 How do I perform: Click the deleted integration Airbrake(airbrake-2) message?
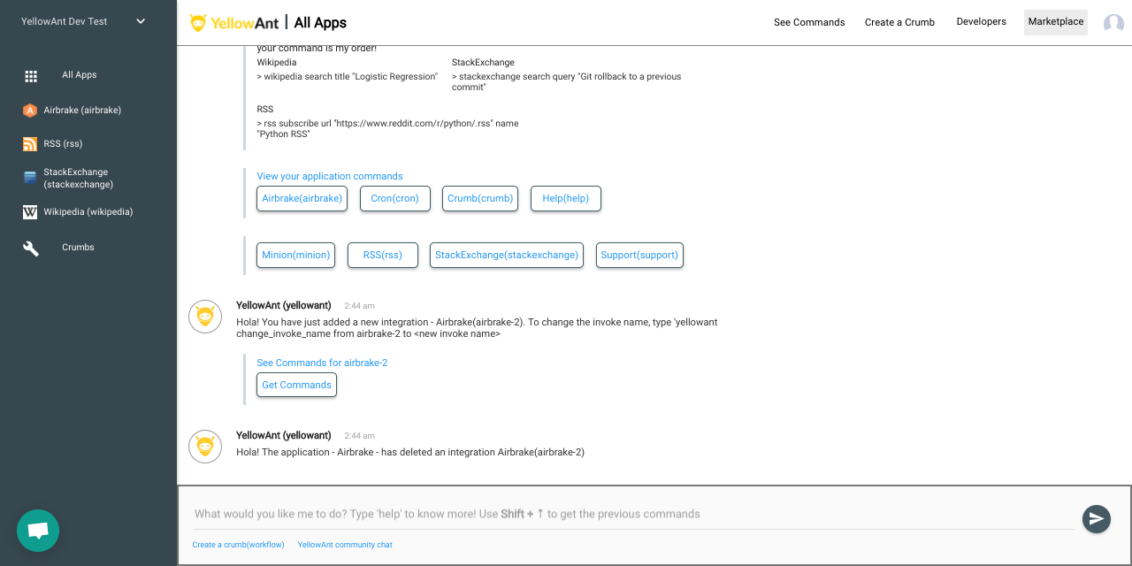click(x=410, y=452)
